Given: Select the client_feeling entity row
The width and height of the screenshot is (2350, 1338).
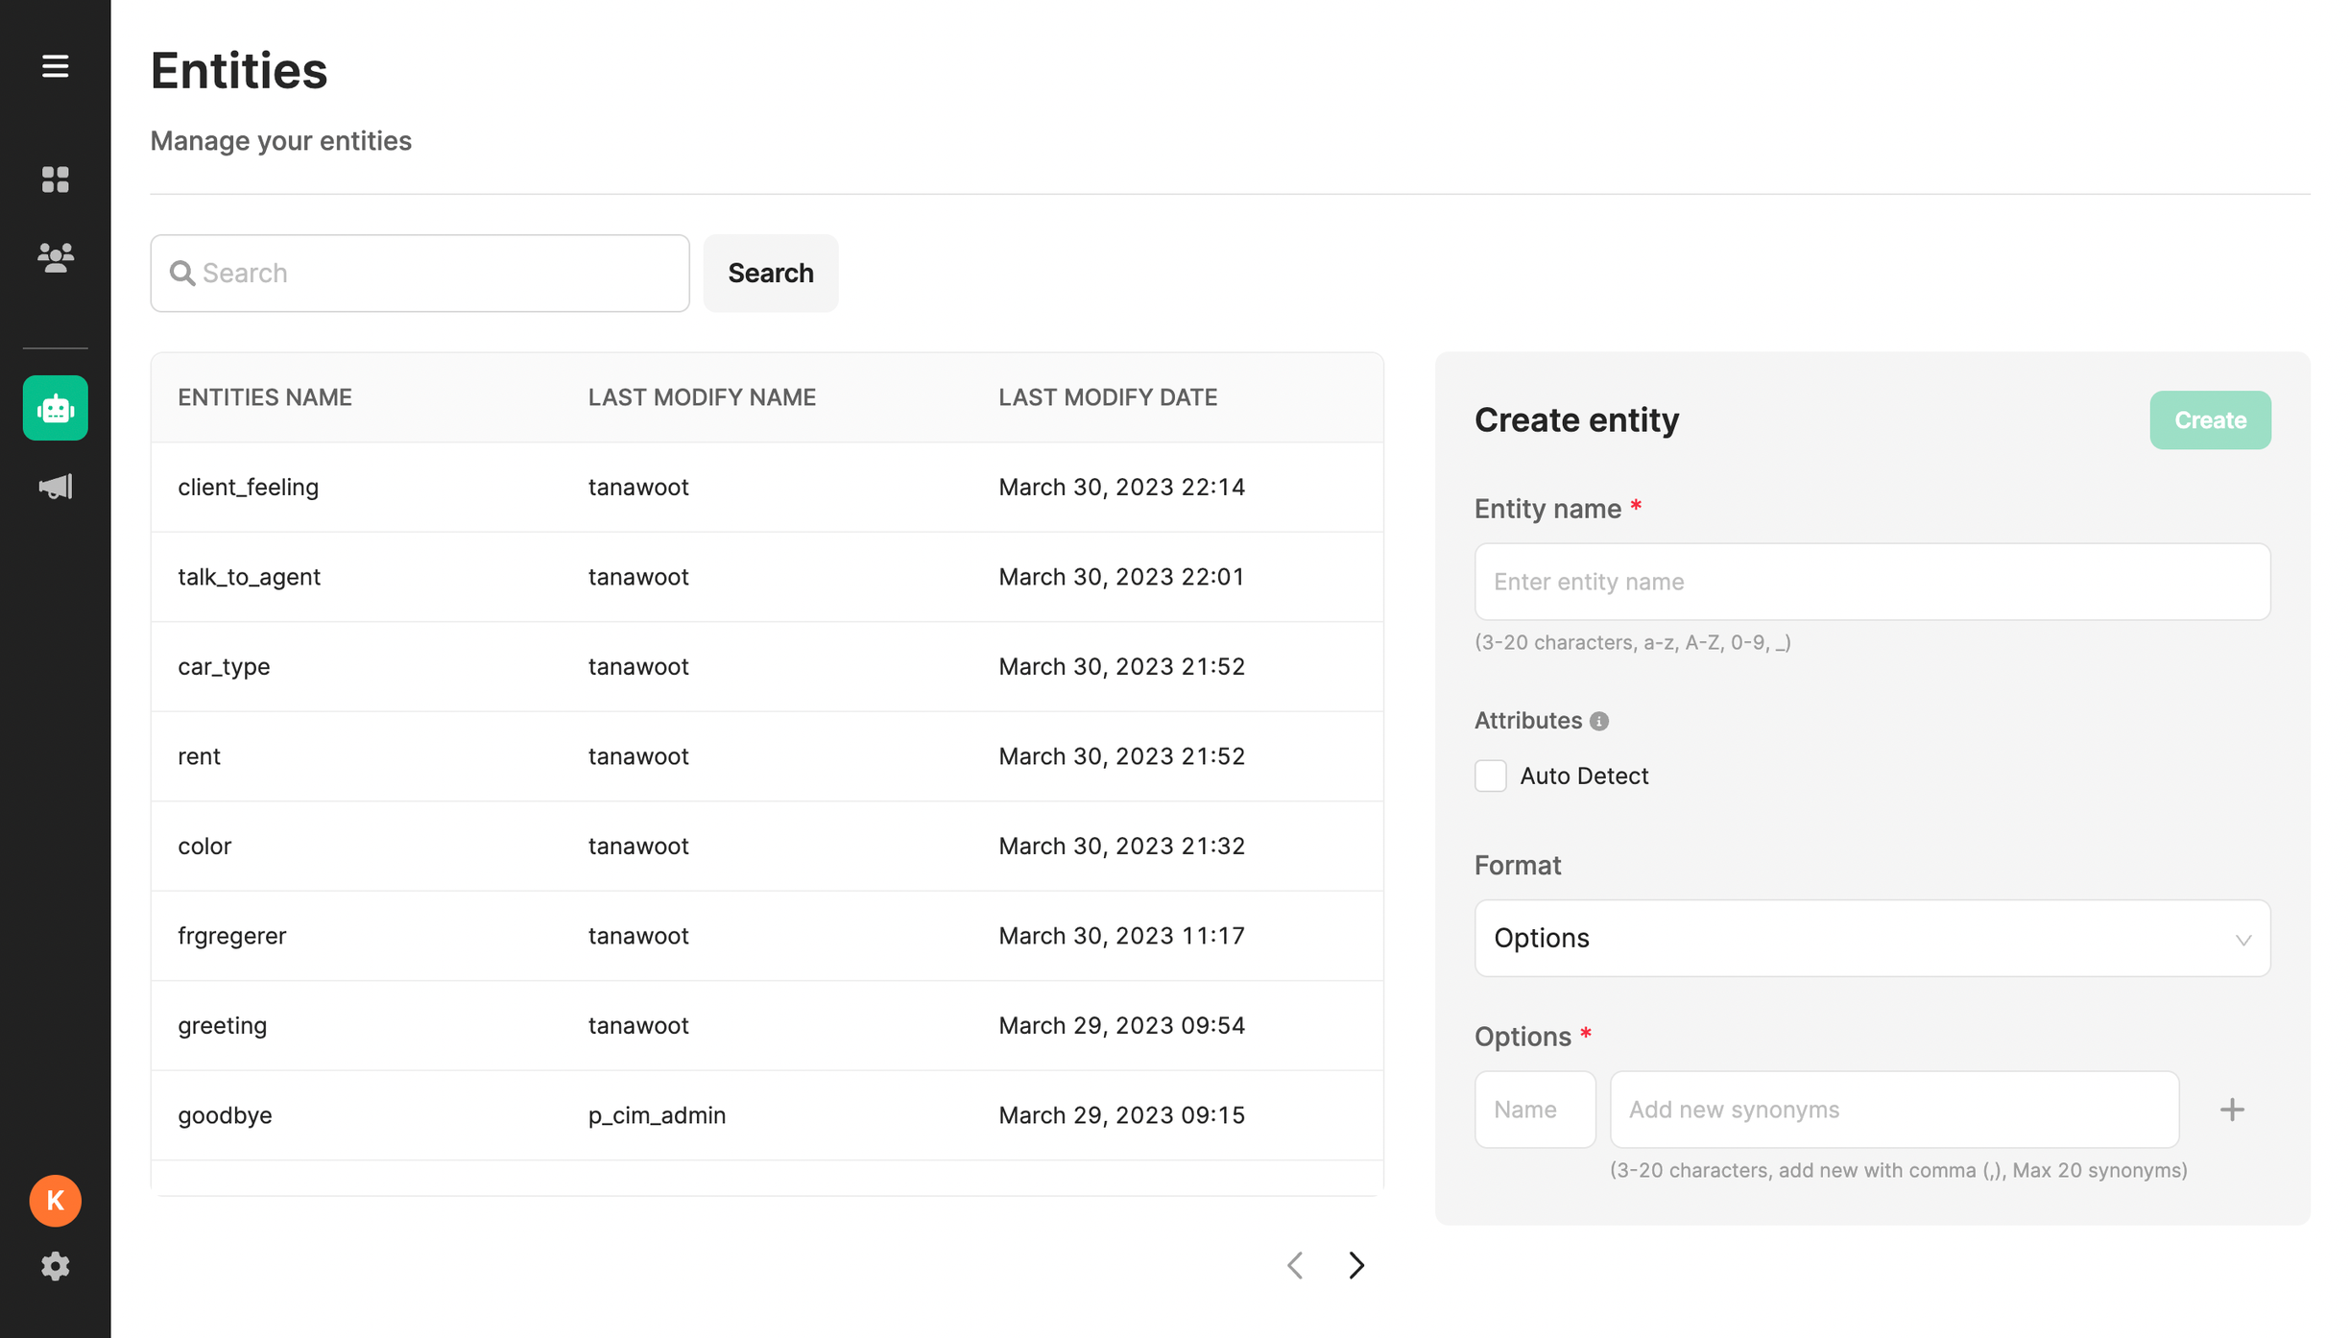Looking at the screenshot, I should [766, 487].
